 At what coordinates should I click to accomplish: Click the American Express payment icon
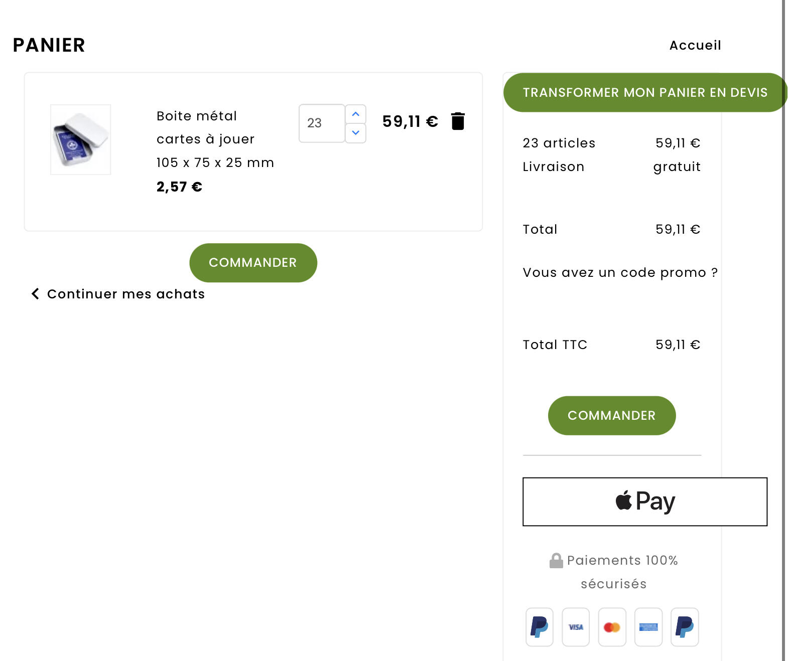(x=648, y=627)
